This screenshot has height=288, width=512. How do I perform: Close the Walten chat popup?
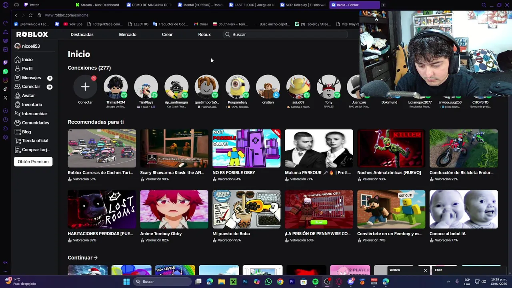point(425,270)
